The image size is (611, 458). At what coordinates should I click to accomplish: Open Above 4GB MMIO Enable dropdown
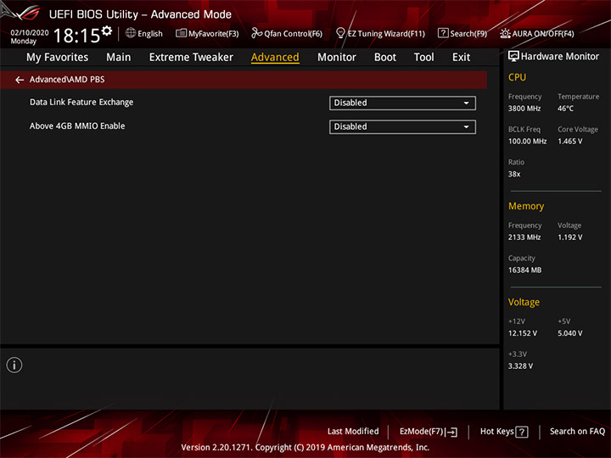[402, 127]
